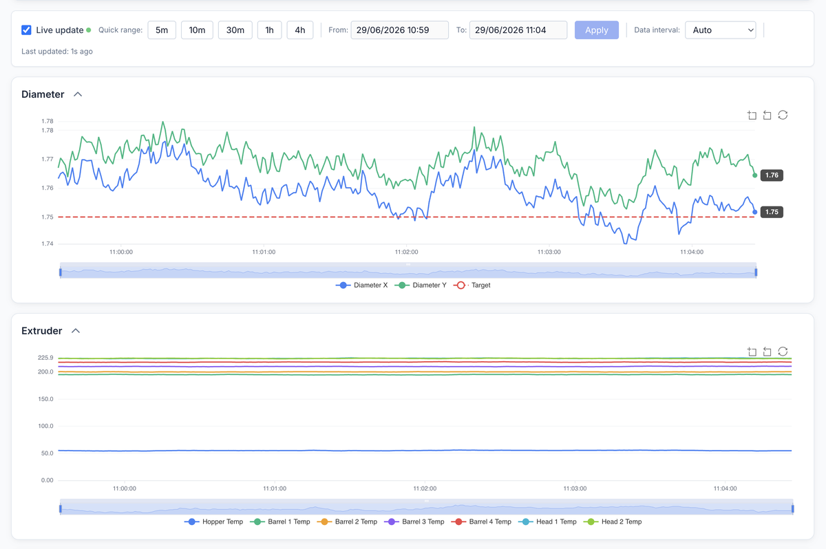This screenshot has height=549, width=826.
Task: Collapse the Extruder panel chevron
Action: 76,331
